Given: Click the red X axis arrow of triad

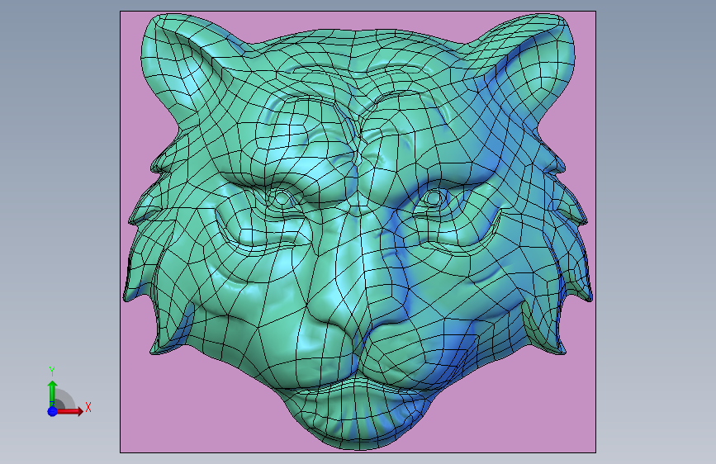Looking at the screenshot, I should coord(69,411).
